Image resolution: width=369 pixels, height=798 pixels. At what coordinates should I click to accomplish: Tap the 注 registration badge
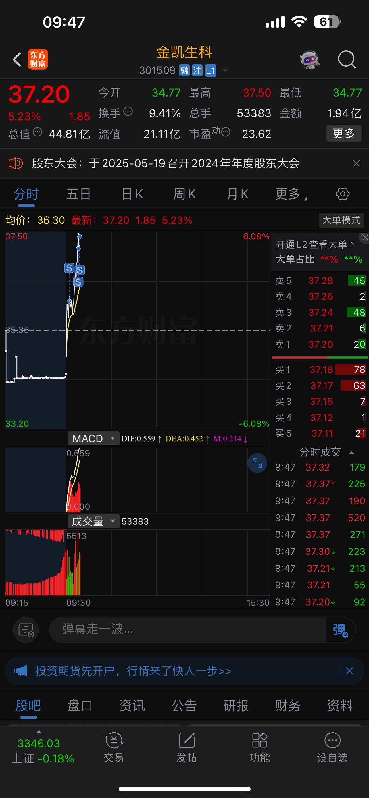click(x=197, y=71)
